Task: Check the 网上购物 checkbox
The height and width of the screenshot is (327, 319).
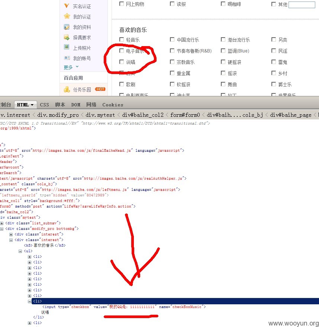Action: coord(122,4)
